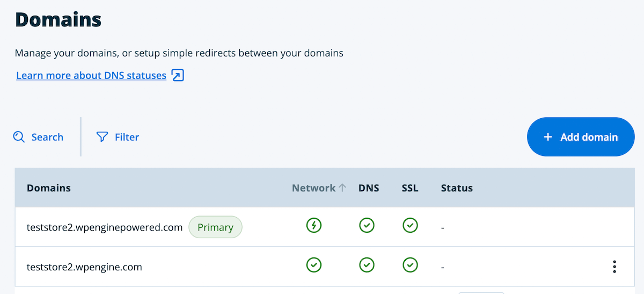Viewport: 644px width, 294px height.
Task: Click DNS checkmark icon for teststore2.wpengine.com
Action: tap(367, 264)
